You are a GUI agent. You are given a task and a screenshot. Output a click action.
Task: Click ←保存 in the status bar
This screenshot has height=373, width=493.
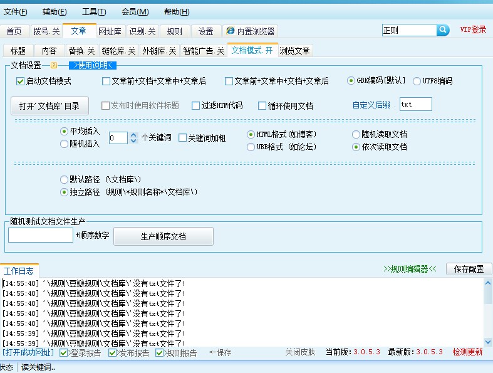point(220,352)
